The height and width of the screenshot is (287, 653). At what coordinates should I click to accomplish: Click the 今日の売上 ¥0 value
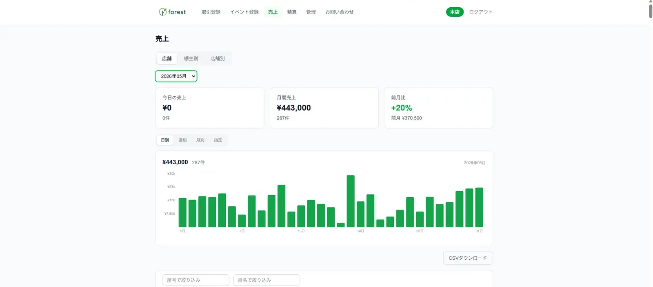click(x=167, y=108)
